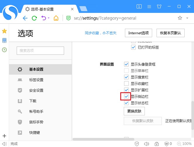
Task: Click the search options input field
Action: (x=40, y=51)
